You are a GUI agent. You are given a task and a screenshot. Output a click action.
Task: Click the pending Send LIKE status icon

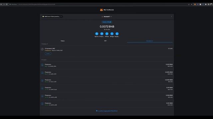(x=42, y=49)
